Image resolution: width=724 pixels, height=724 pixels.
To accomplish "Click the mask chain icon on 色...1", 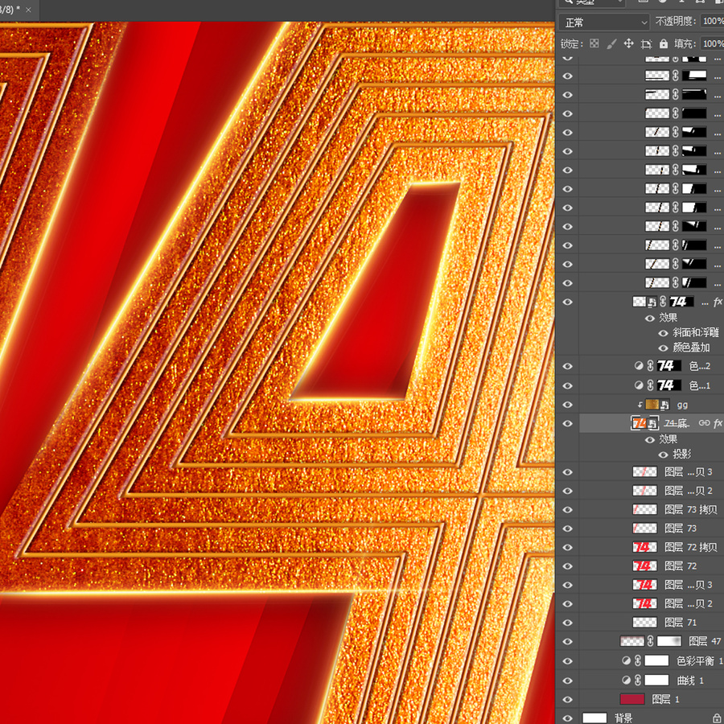I will click(x=650, y=385).
